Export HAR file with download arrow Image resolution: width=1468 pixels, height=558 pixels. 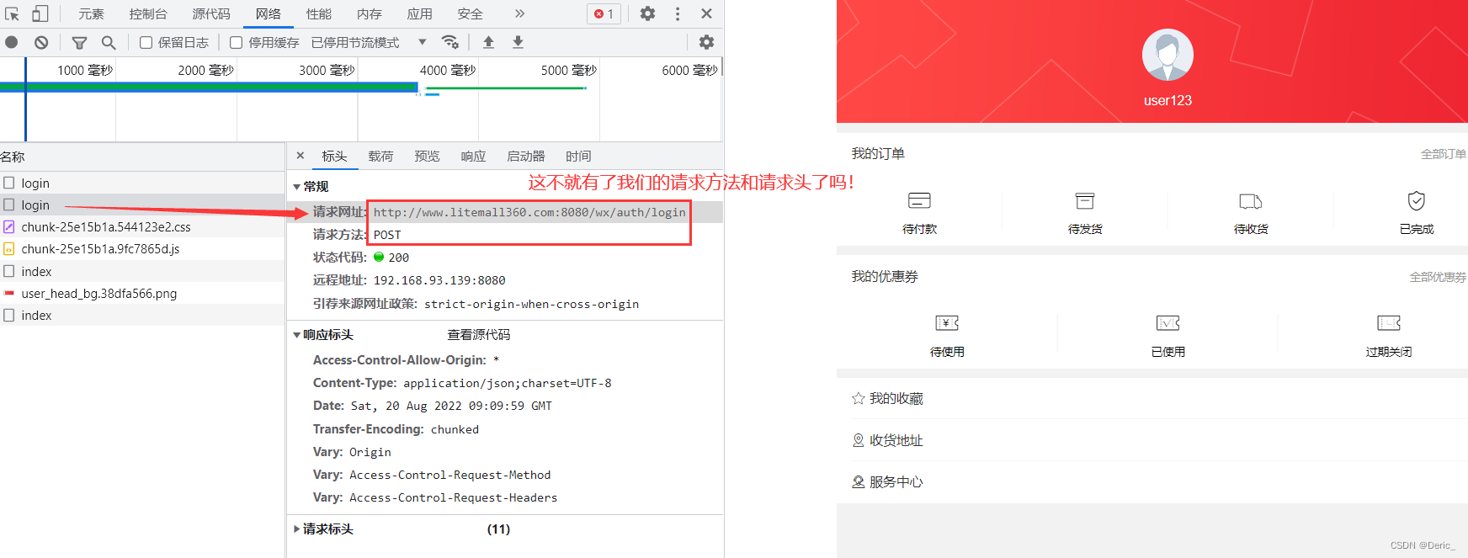(518, 42)
